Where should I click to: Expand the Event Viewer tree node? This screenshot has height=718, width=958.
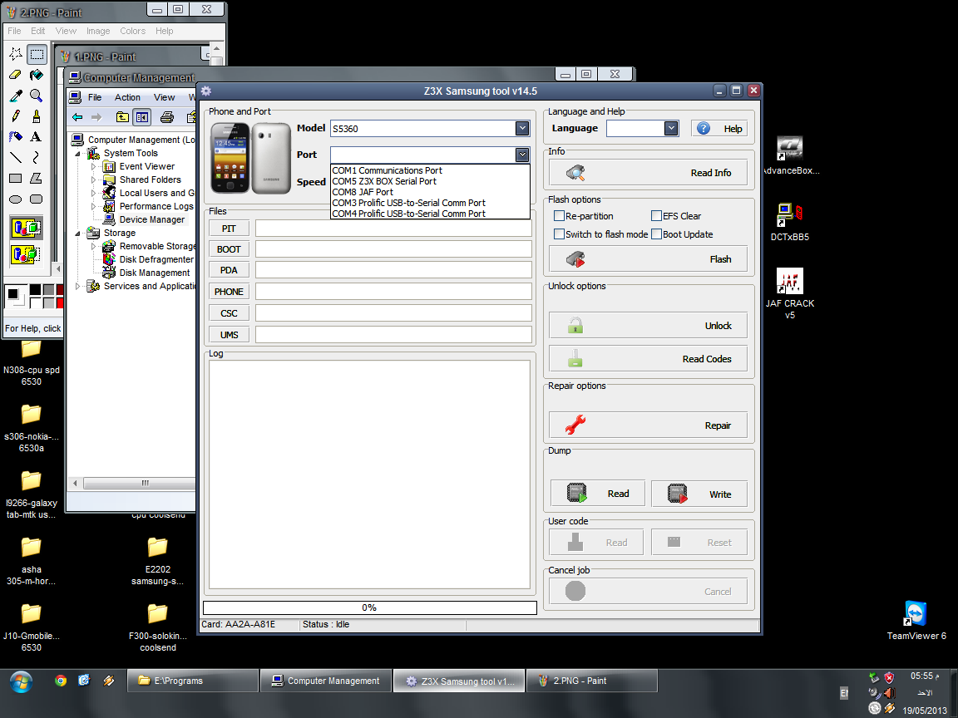[93, 167]
